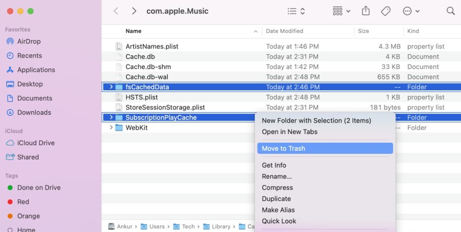Toggle sort direction arrow in Name column
461x232 pixels.
tap(255, 32)
